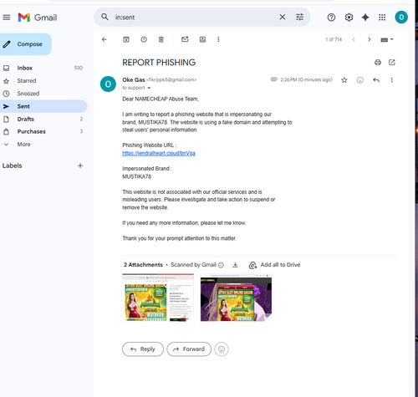Open the Snoozed folder
Viewport: 418px width, 397px height.
pos(43,94)
